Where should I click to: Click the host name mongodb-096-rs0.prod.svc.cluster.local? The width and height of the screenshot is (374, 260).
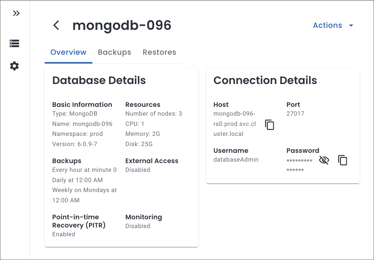point(235,124)
